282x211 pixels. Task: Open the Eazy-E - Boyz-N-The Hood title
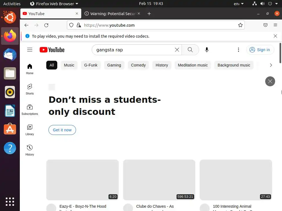[83, 207]
